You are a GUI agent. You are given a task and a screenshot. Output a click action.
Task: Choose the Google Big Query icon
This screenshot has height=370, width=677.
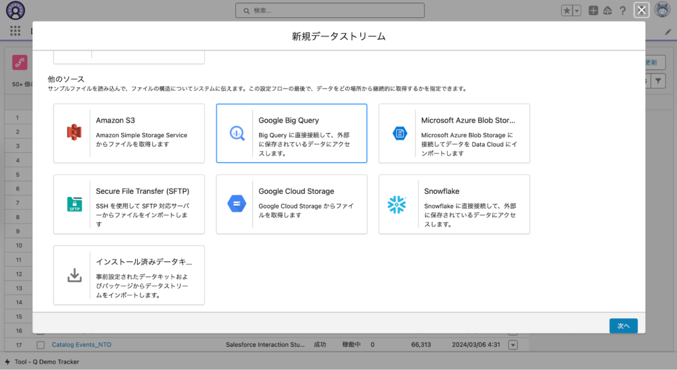[x=236, y=133]
